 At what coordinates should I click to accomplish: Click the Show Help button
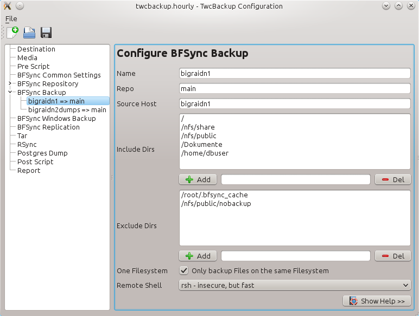click(377, 301)
